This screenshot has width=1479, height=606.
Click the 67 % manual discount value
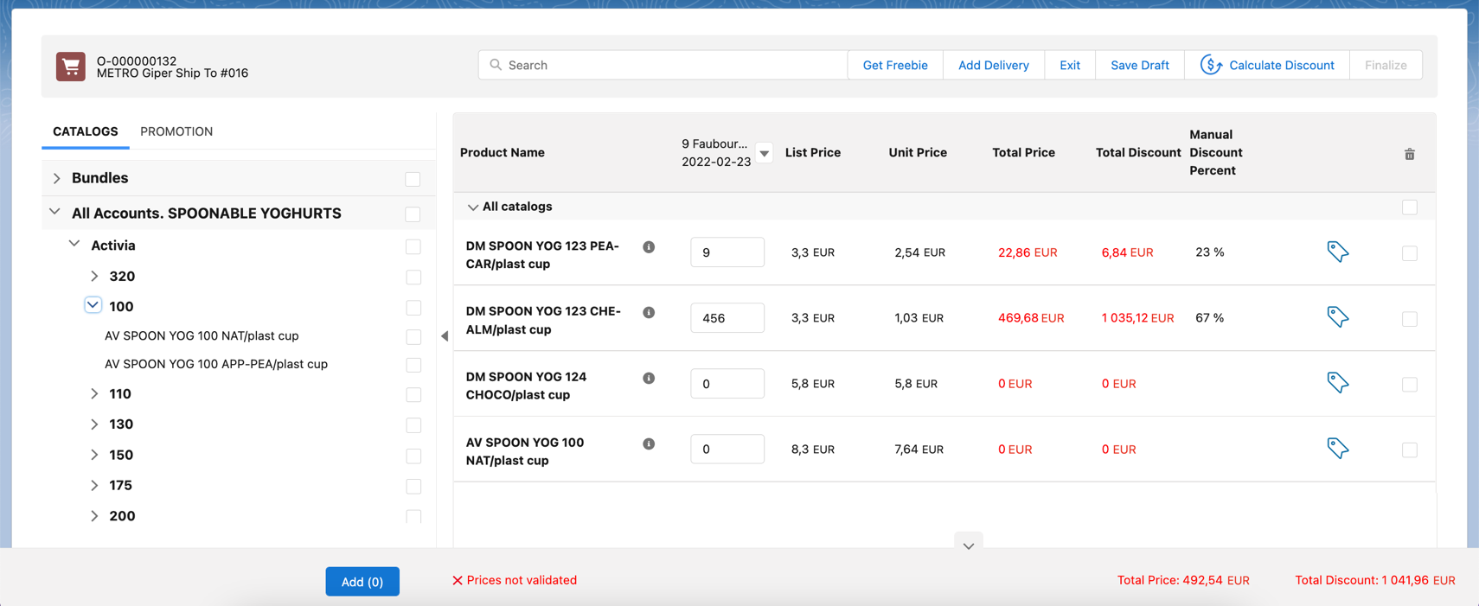[1210, 318]
